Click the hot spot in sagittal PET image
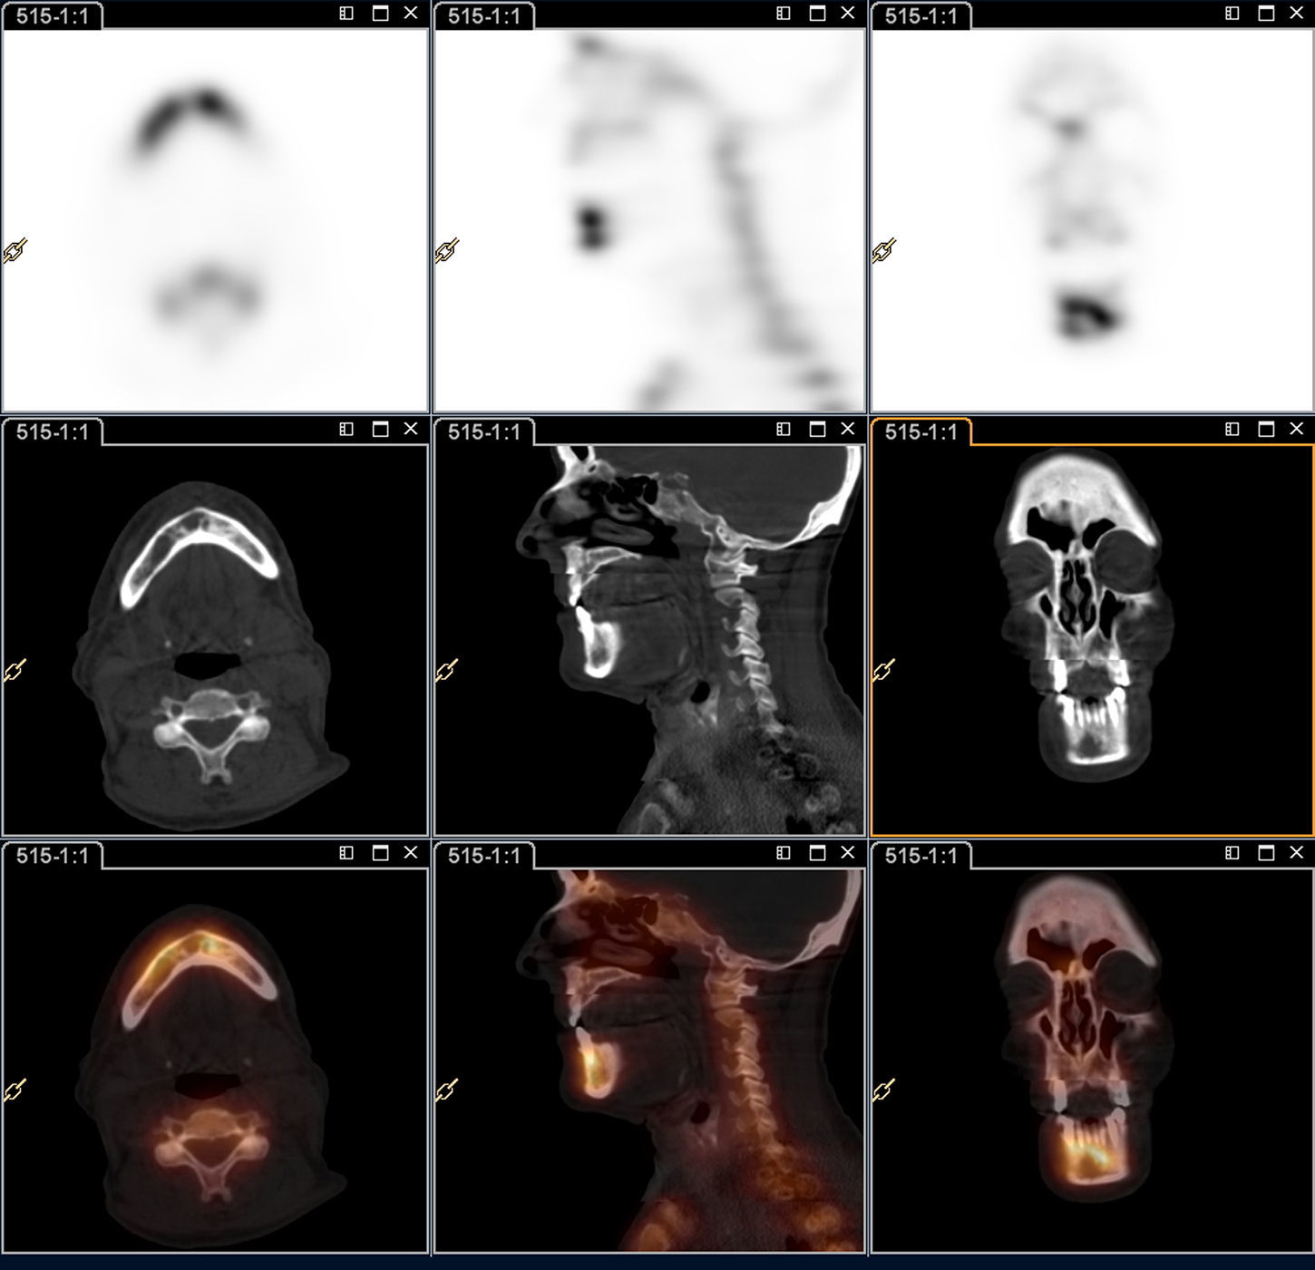 coord(591,227)
